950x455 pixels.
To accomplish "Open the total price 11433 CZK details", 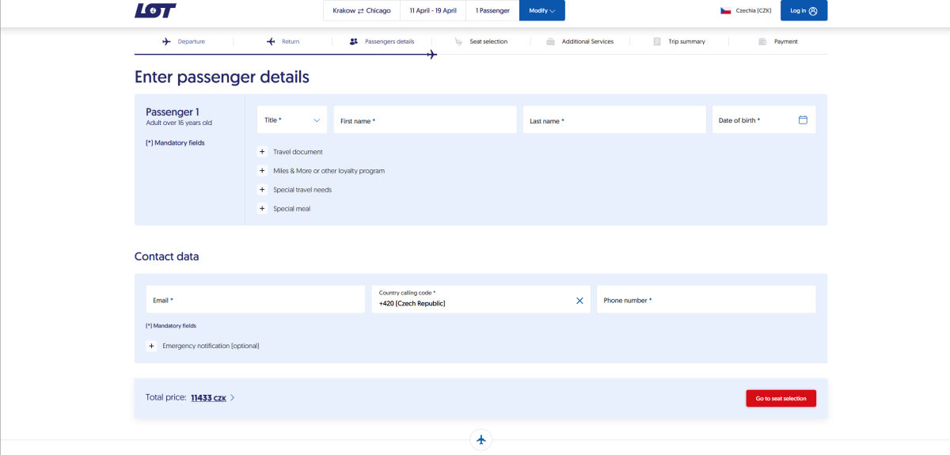I will pos(212,398).
